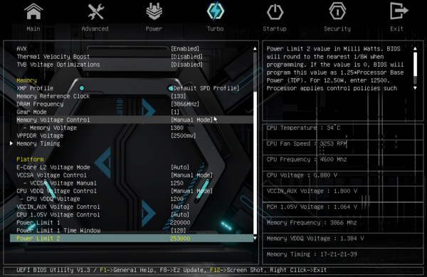Open the Security shield icon

337,11
